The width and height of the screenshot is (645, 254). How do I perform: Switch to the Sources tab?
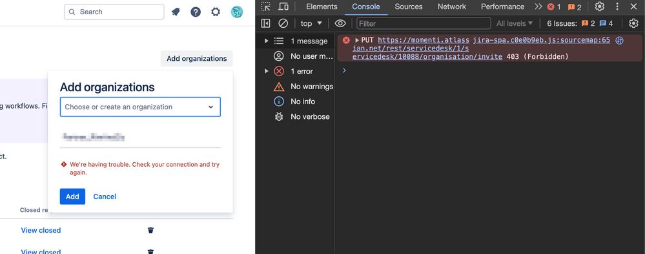tap(409, 6)
